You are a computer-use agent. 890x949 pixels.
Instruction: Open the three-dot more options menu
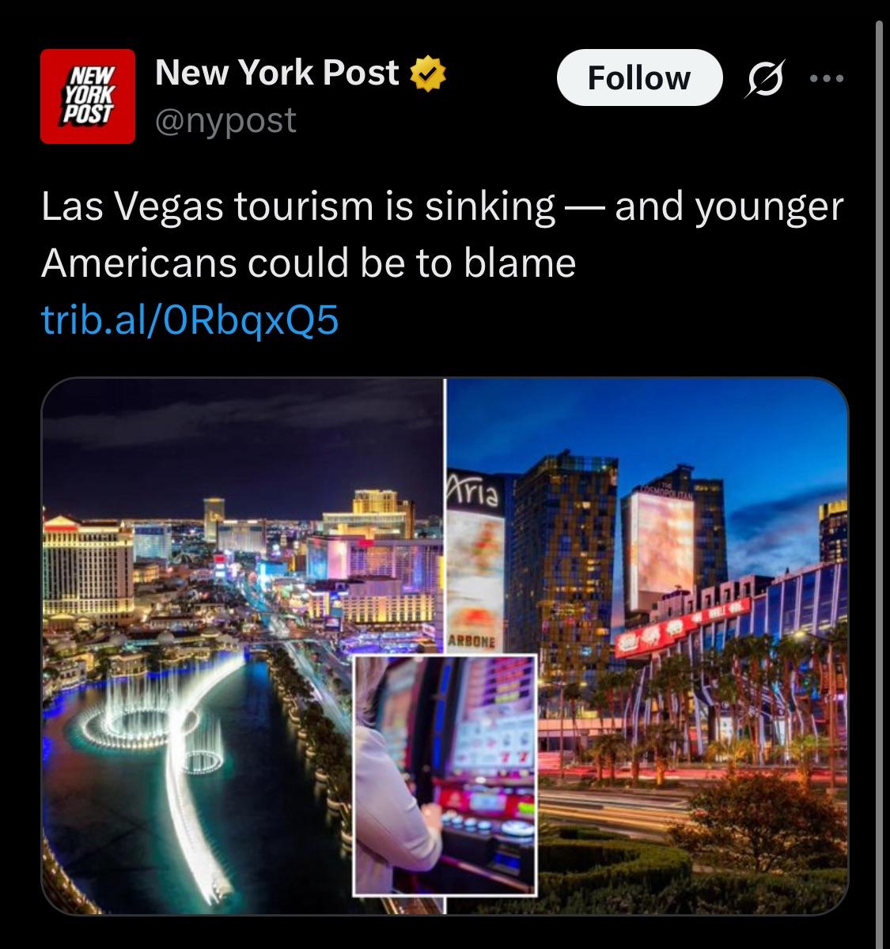click(x=827, y=78)
